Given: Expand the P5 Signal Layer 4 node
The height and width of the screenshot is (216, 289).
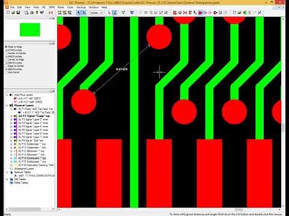Looking at the screenshot, I should click(11, 127).
